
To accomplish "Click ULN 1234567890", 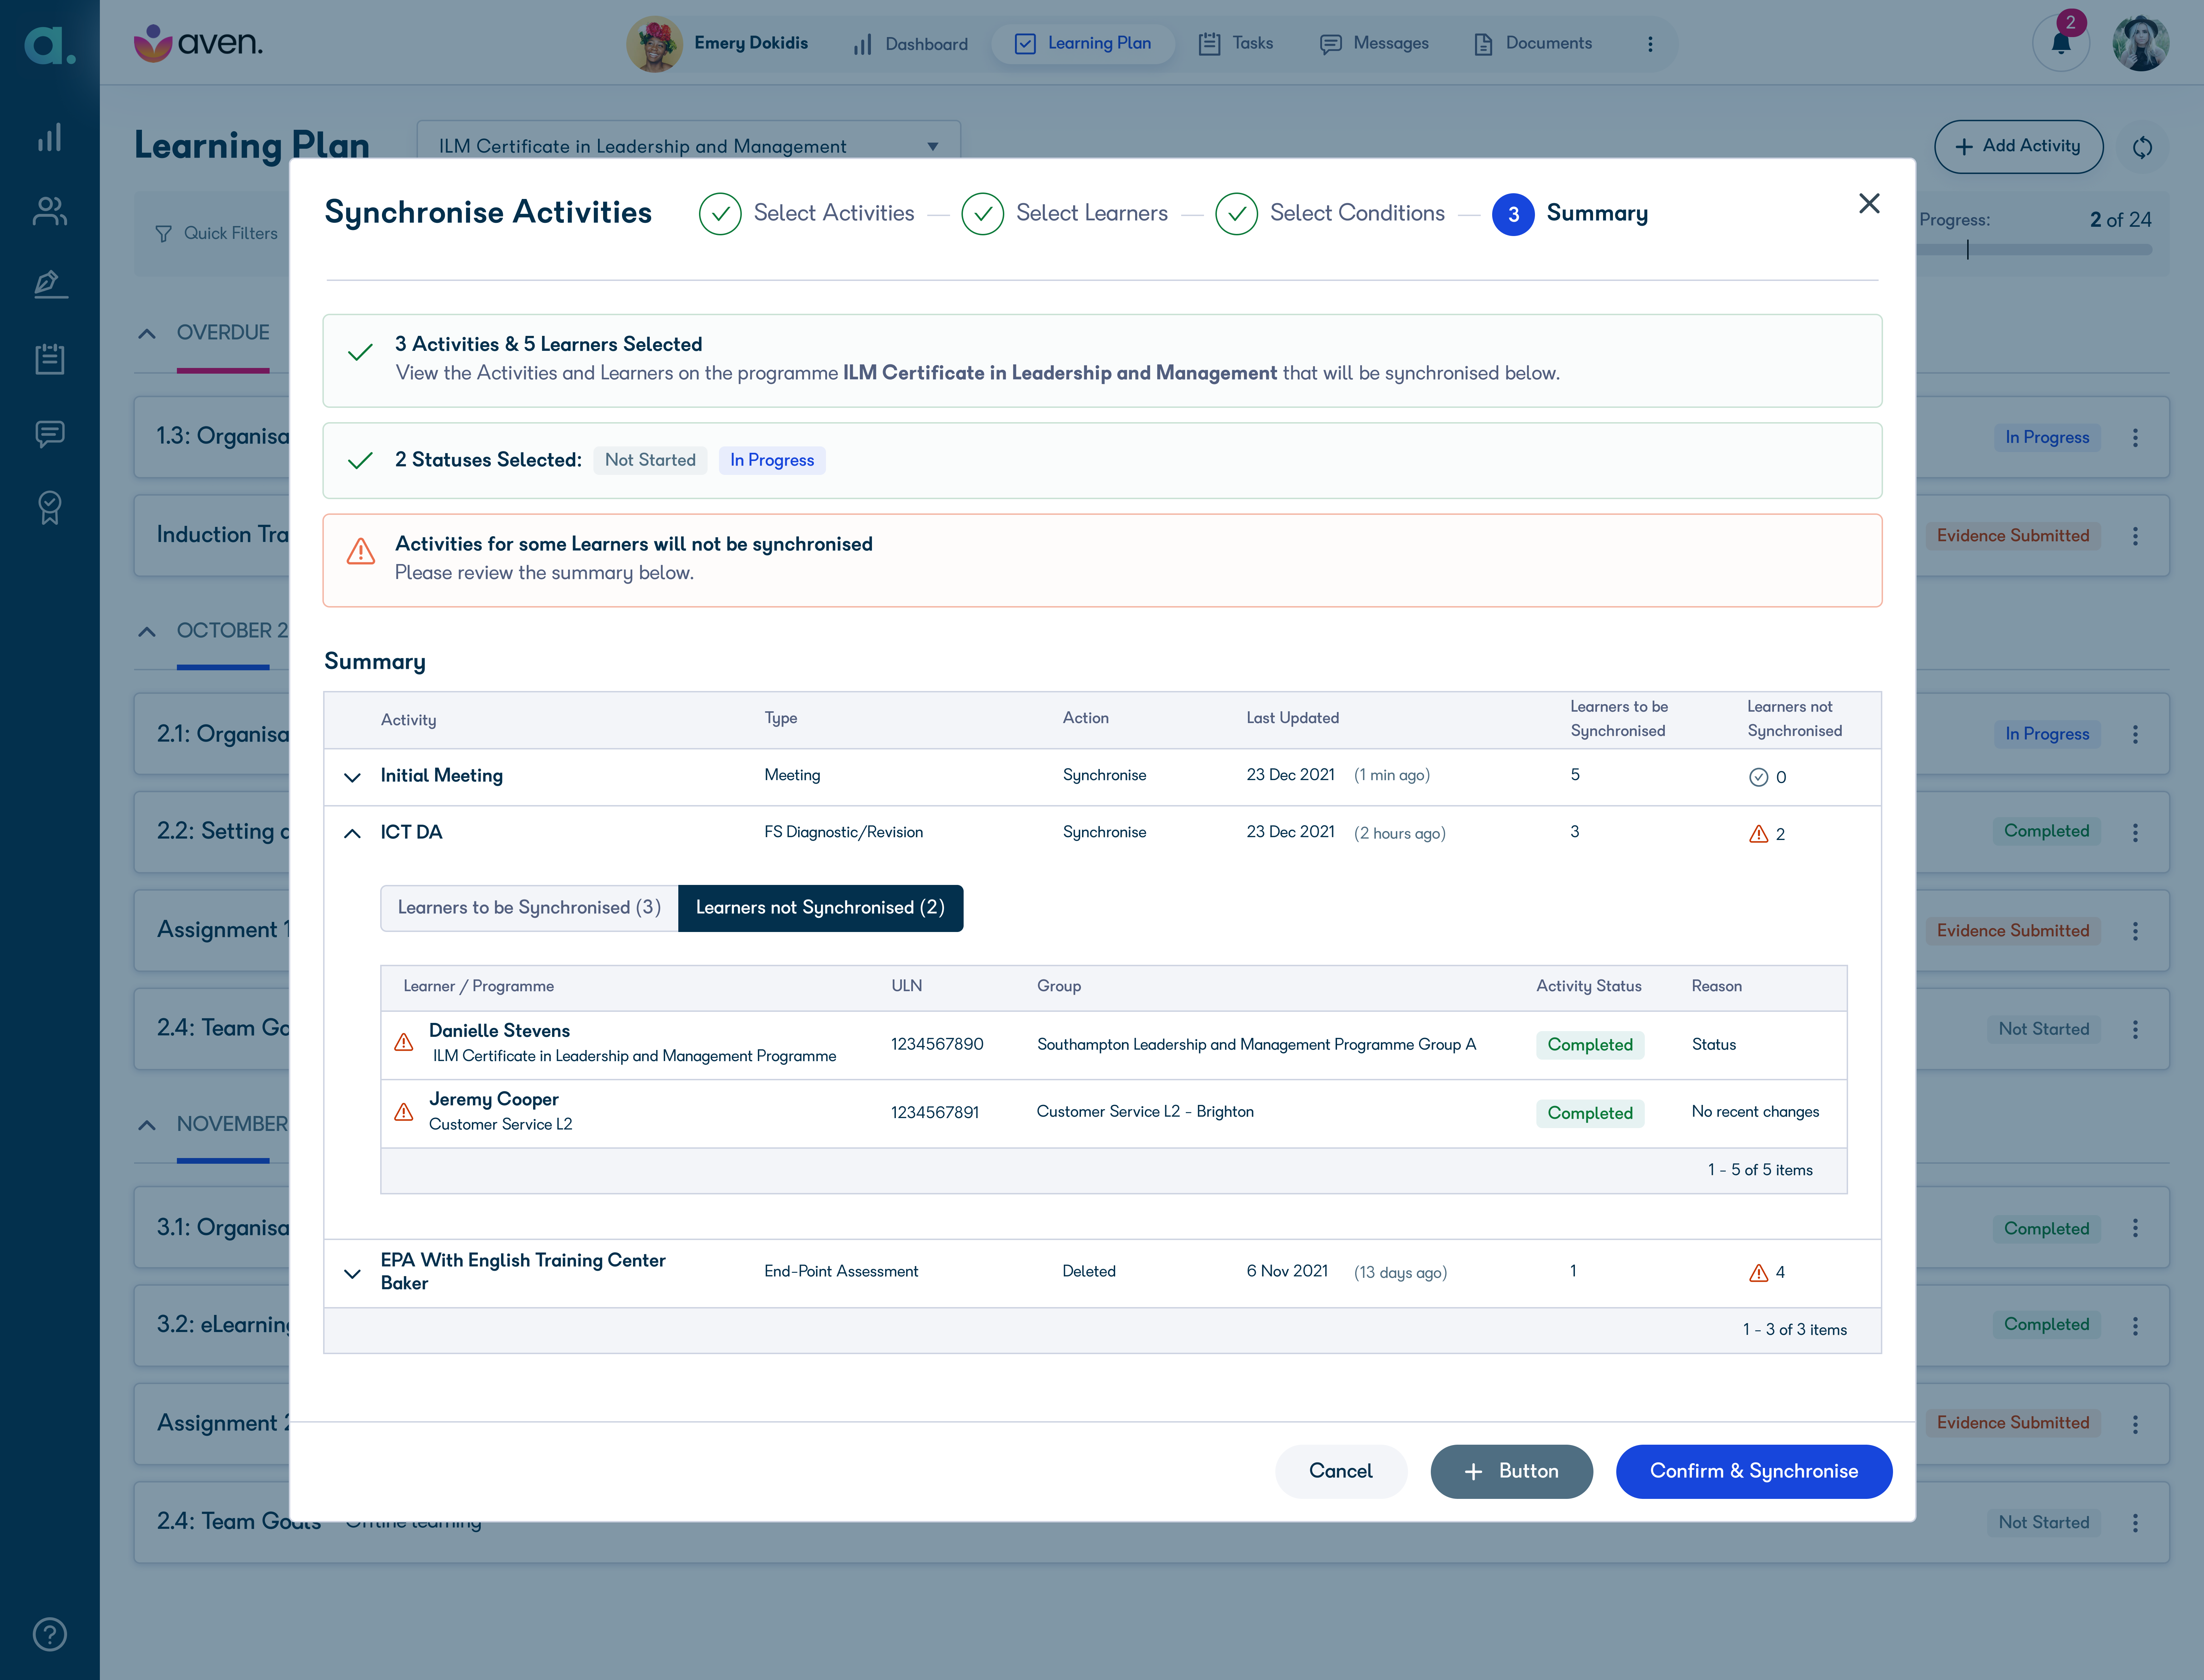I will pos(937,1044).
